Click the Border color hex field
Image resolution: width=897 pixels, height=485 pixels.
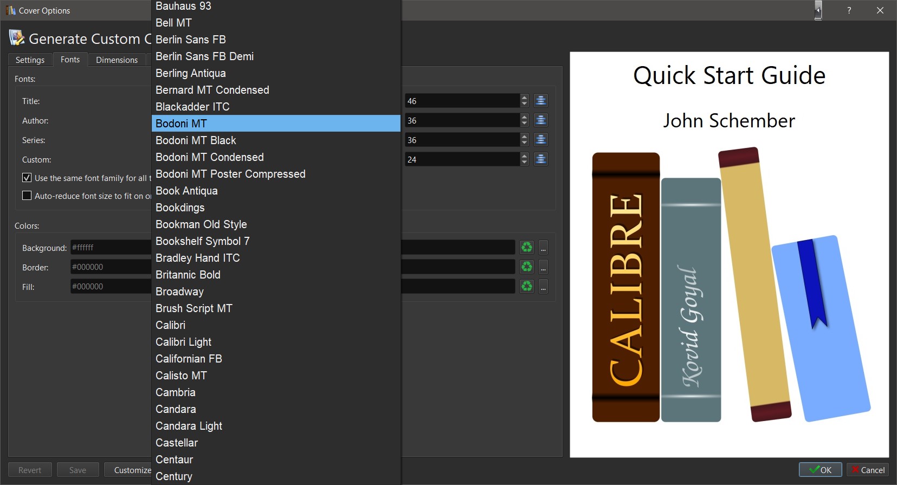point(111,267)
